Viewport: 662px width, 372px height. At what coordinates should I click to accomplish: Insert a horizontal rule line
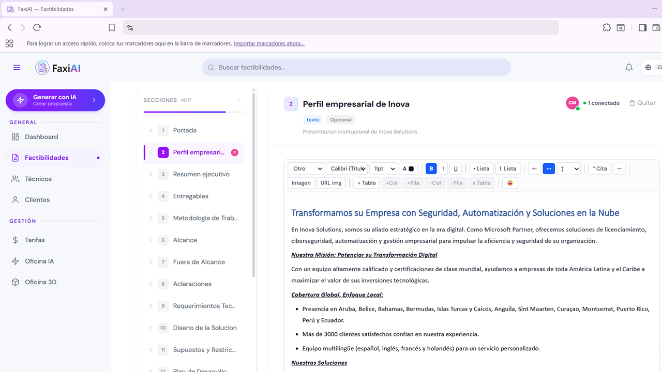619,168
